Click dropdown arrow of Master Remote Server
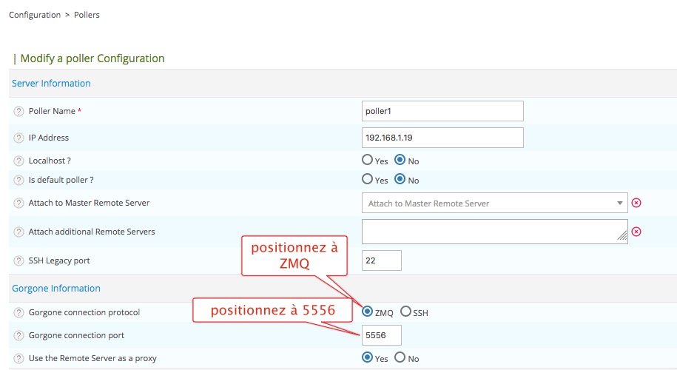 [619, 203]
